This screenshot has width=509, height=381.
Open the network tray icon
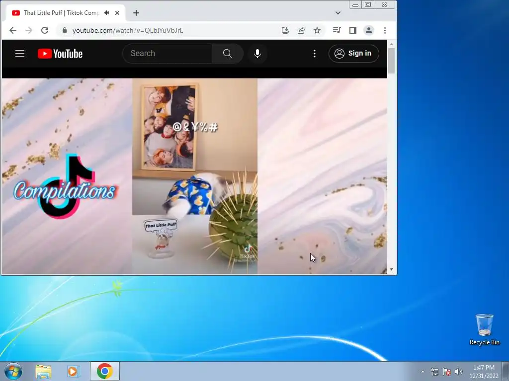[x=434, y=372]
